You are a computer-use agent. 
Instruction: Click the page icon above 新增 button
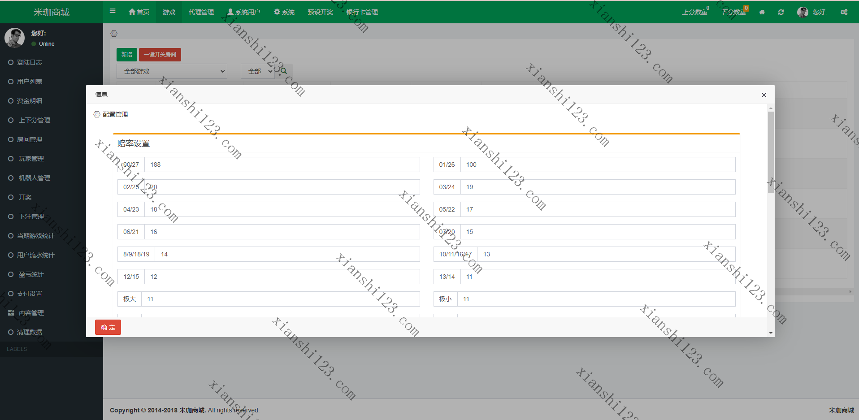114,34
